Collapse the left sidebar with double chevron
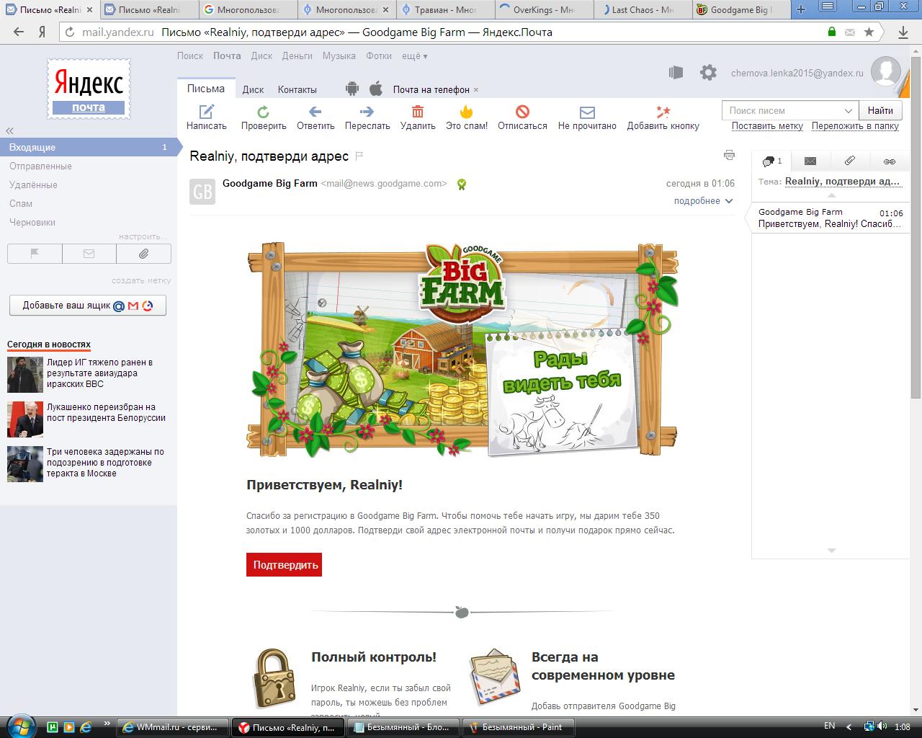 pos(10,130)
